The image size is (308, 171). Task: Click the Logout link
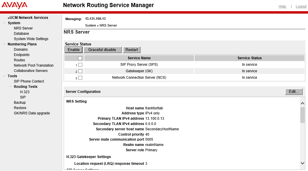[301, 6]
